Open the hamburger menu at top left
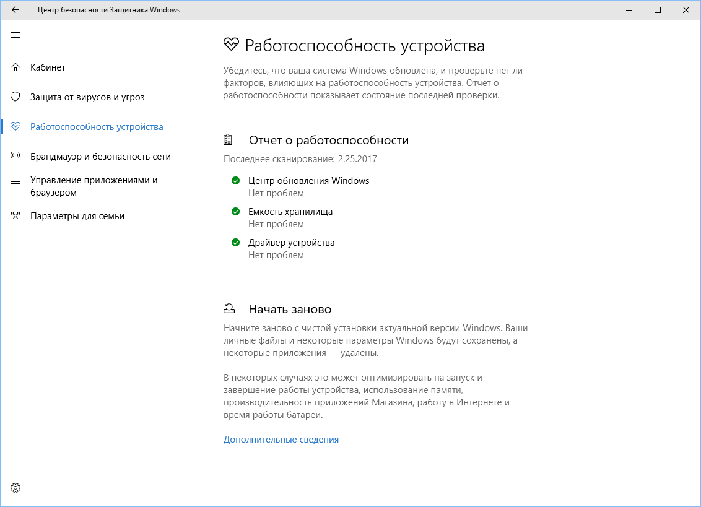Viewport: 701px width, 507px height. click(15, 35)
